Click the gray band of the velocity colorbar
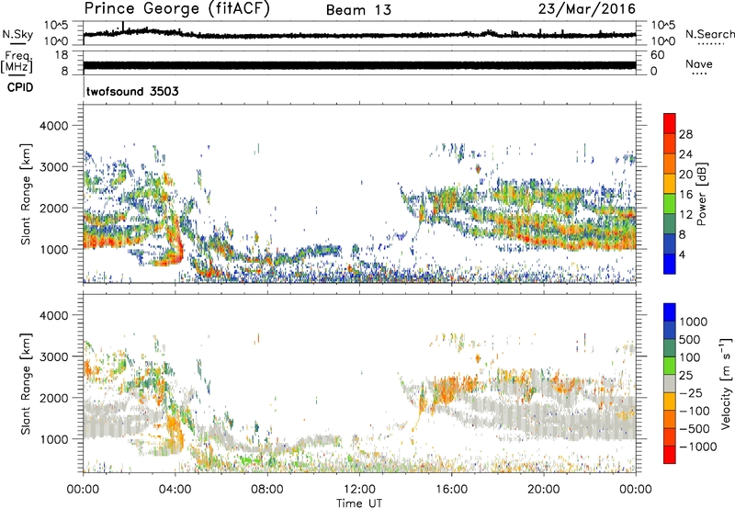Image resolution: width=735 pixels, height=509 pixels. (x=670, y=383)
